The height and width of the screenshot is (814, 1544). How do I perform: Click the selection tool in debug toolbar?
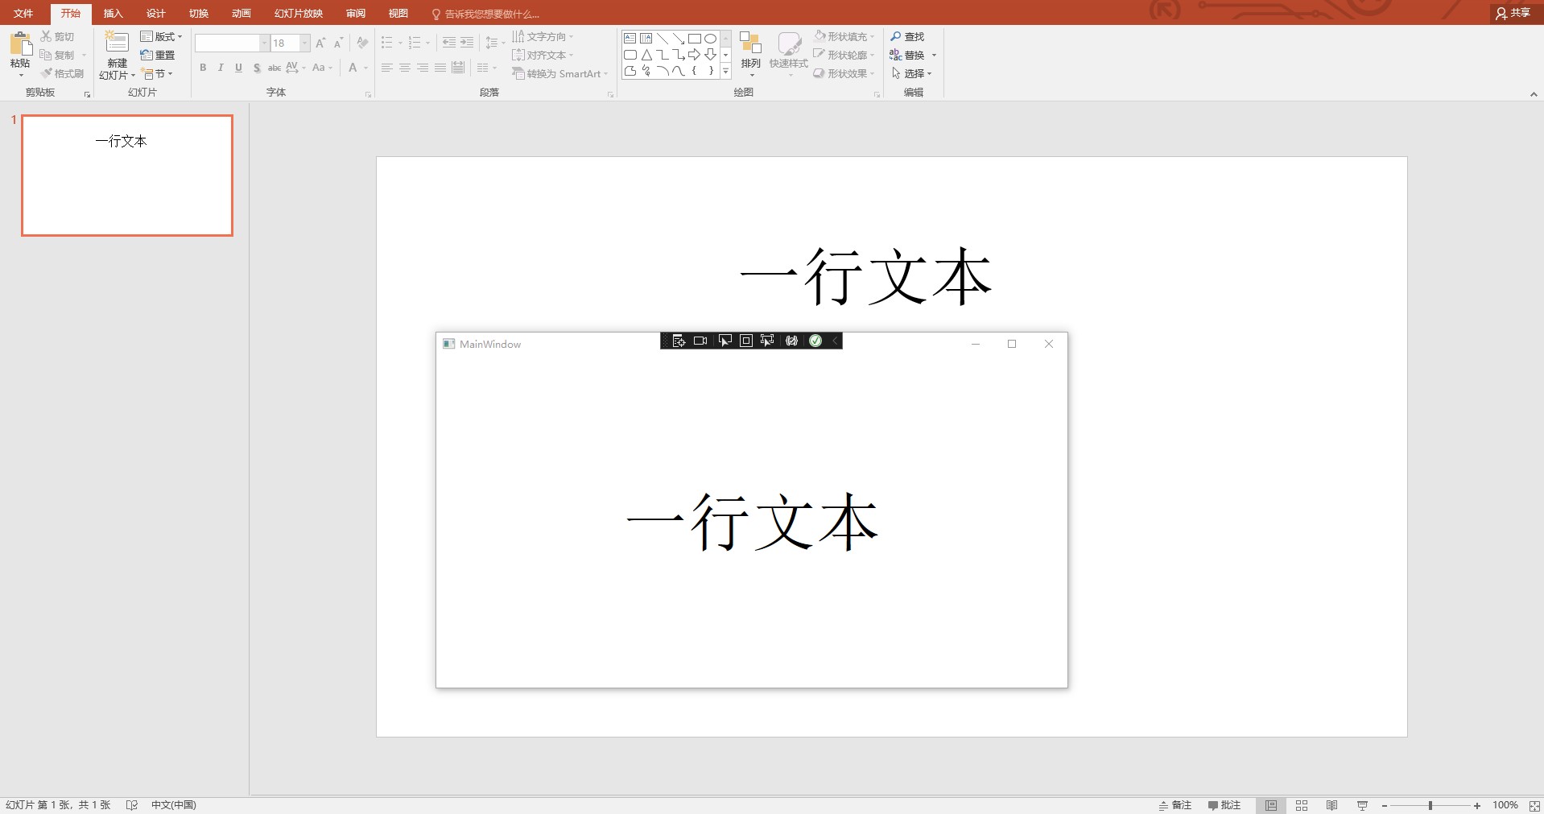point(724,341)
